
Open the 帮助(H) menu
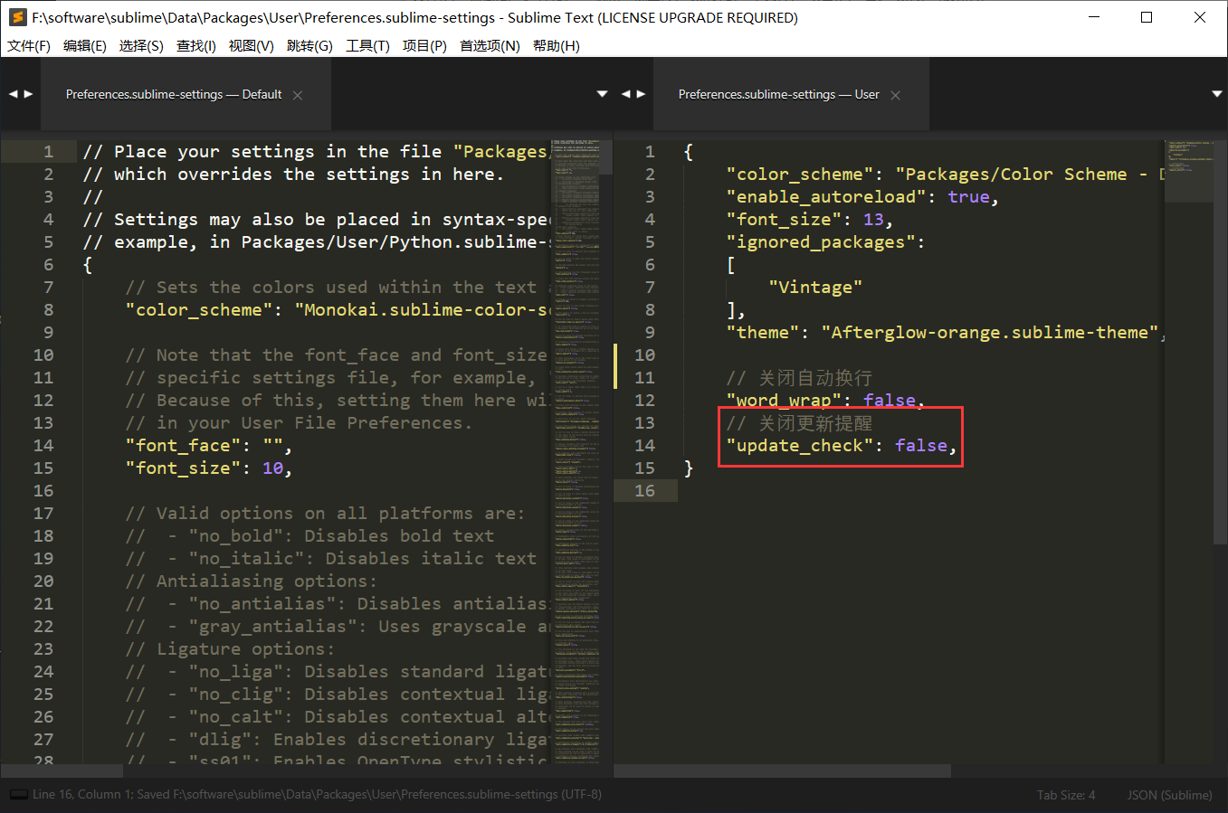[x=557, y=46]
